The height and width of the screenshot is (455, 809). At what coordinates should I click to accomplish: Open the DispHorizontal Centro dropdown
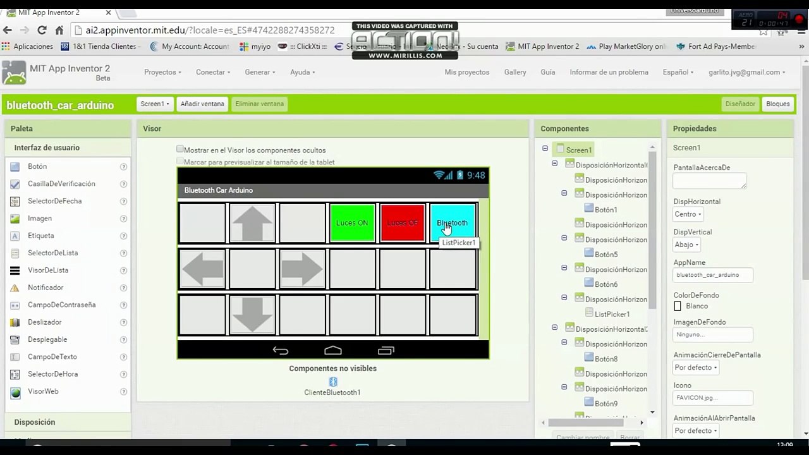click(x=688, y=214)
